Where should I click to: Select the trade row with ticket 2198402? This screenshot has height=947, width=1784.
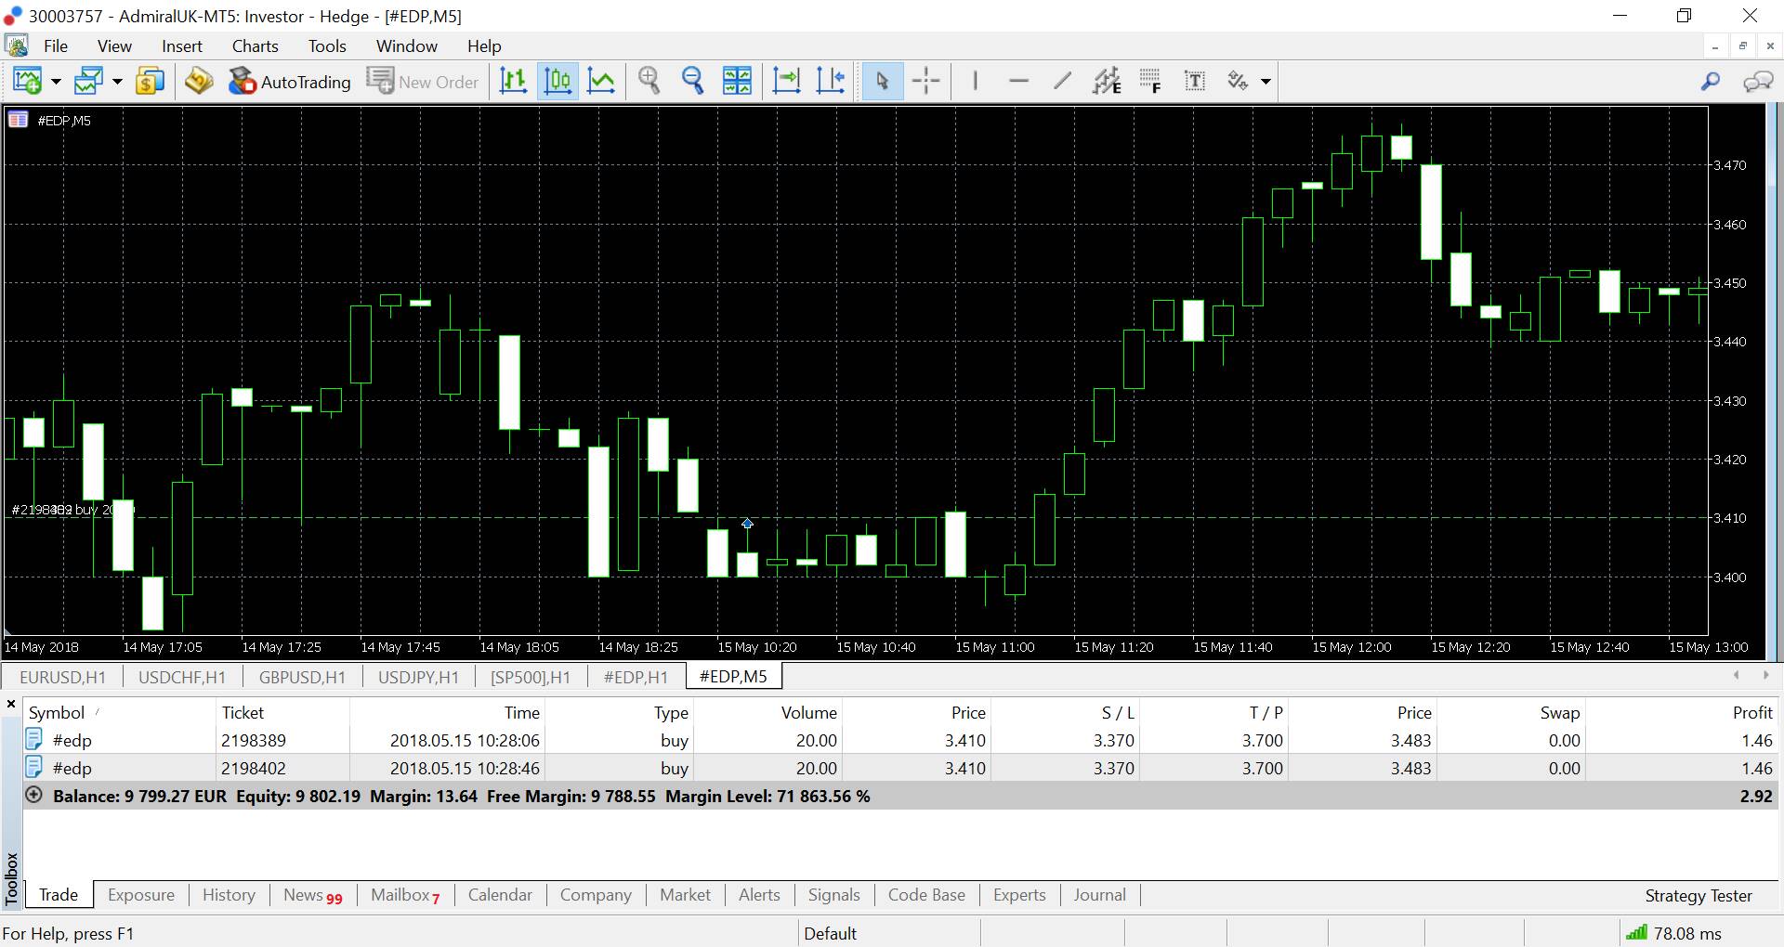pyautogui.click(x=253, y=769)
